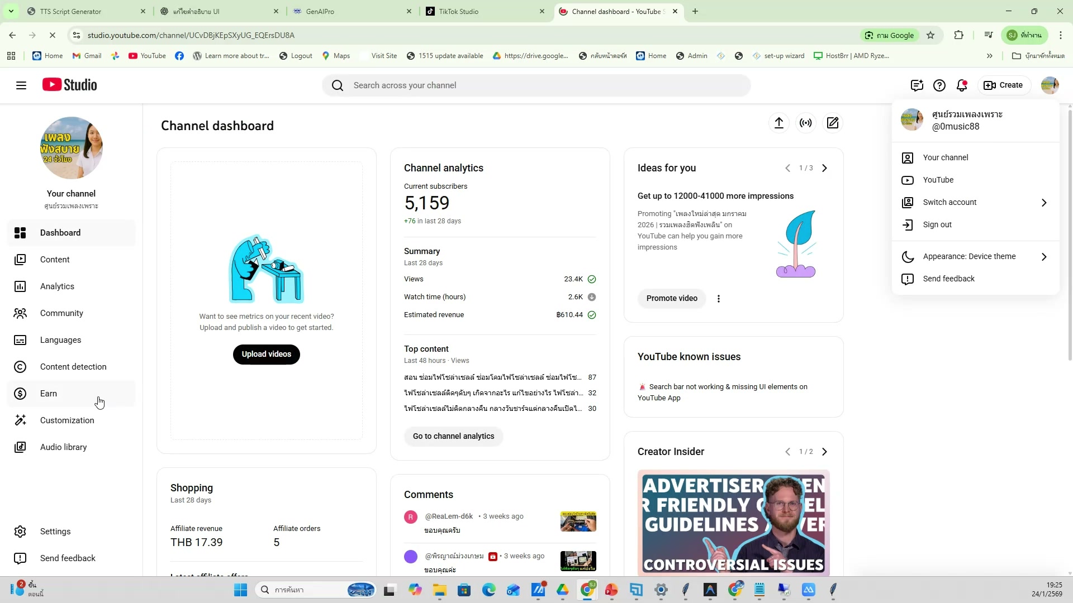
Task: Toggle the hamburger menu to collapse sidebar
Action: (21, 85)
